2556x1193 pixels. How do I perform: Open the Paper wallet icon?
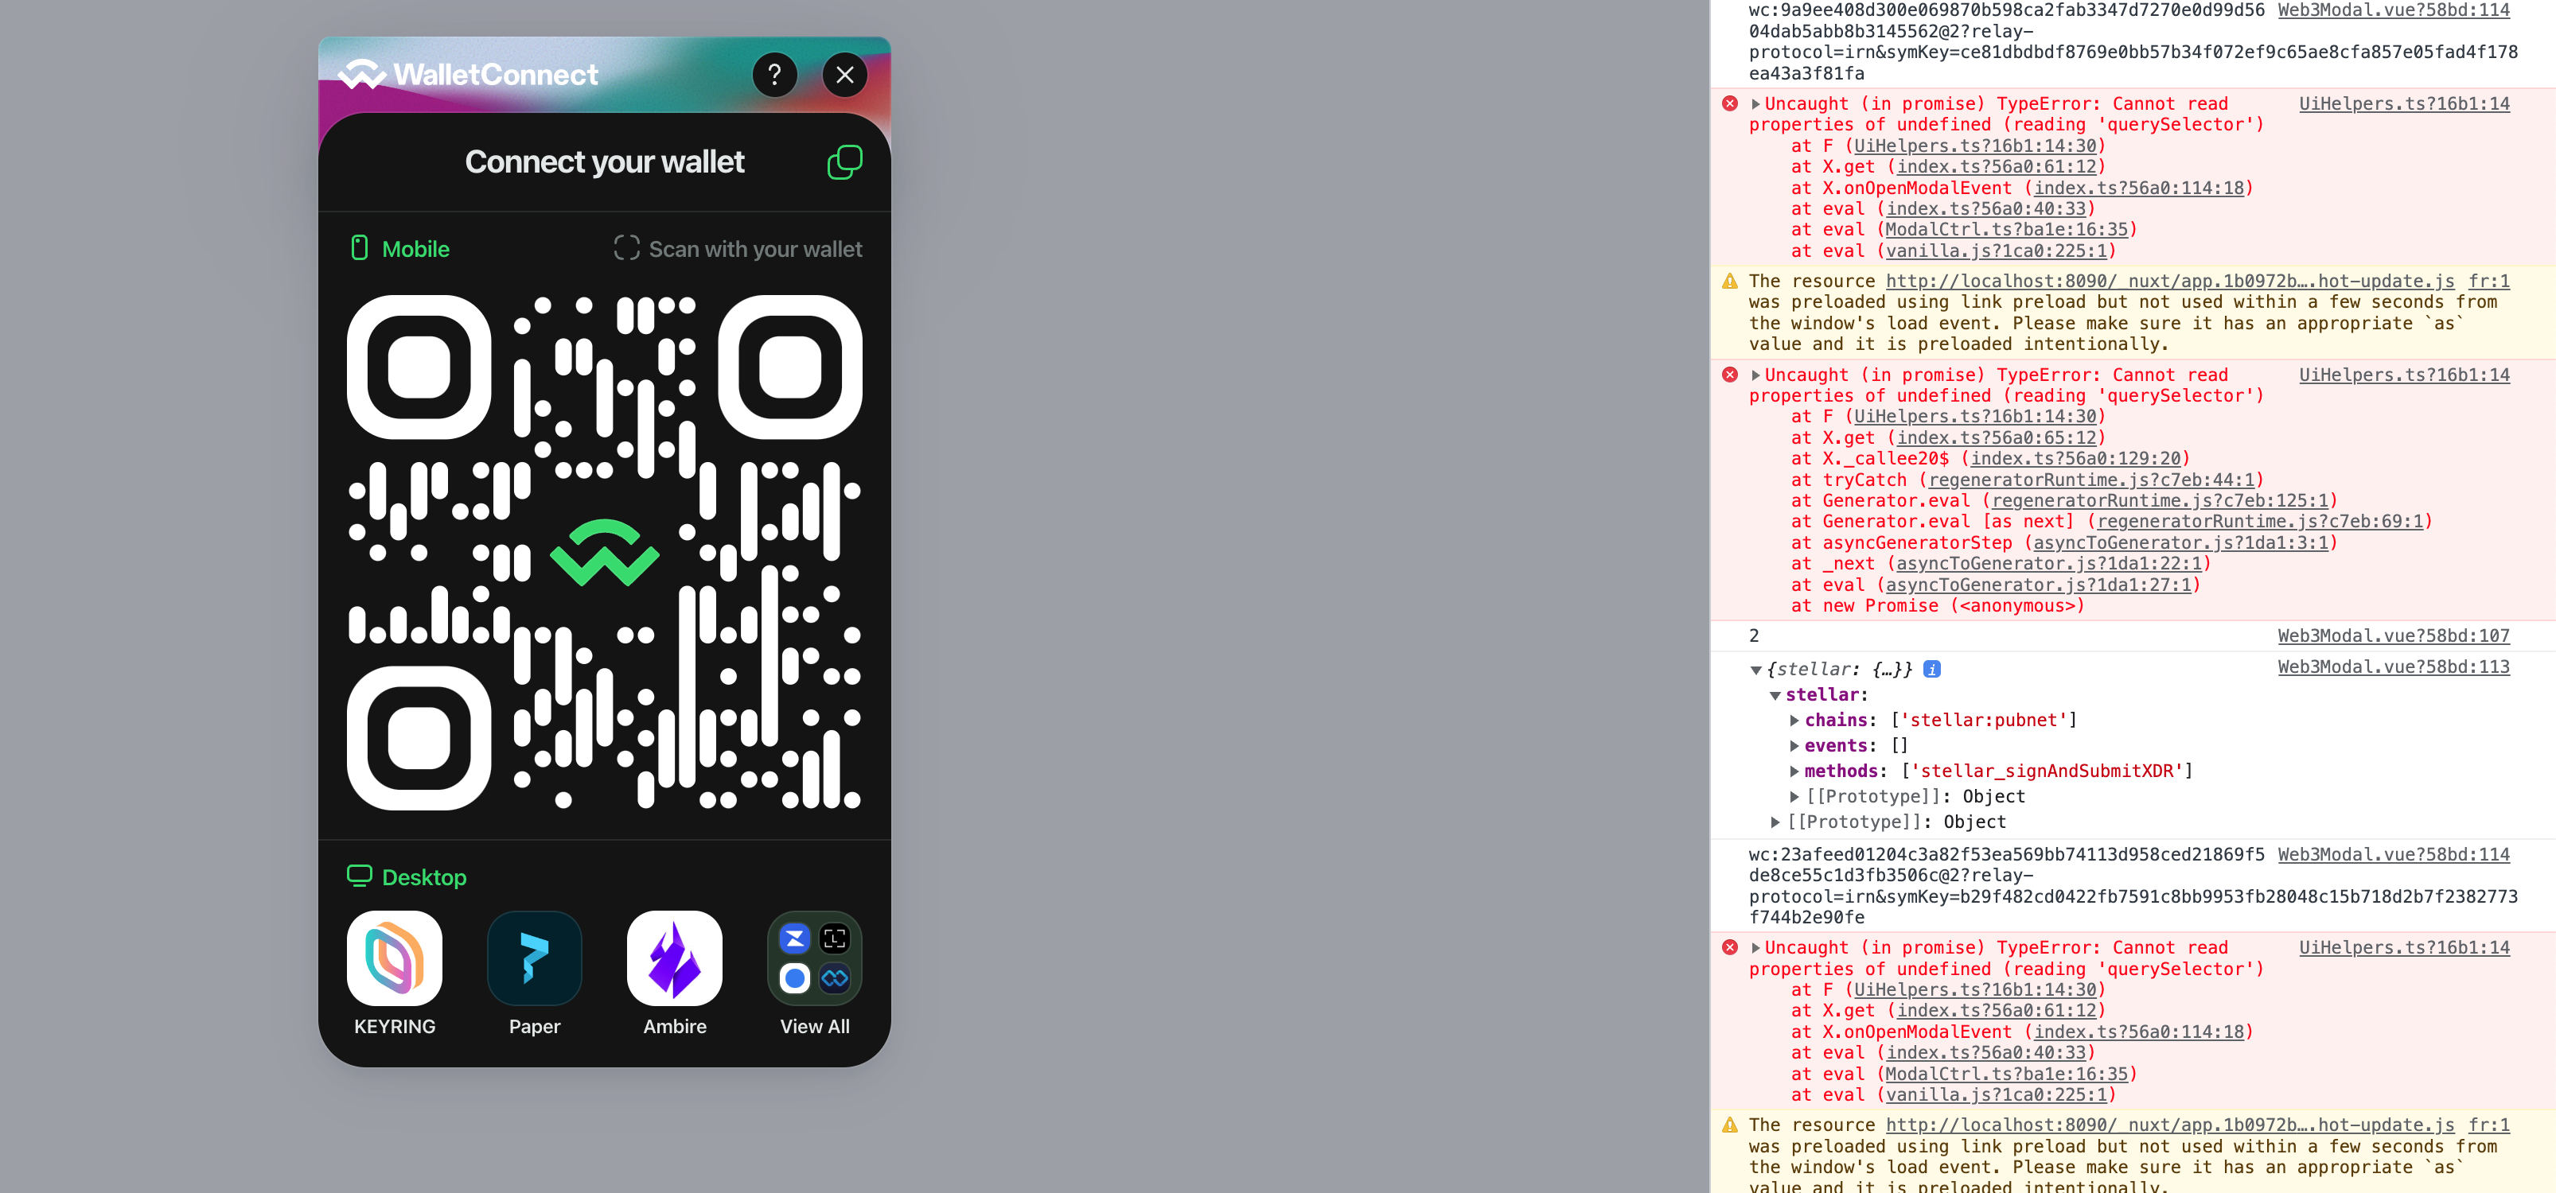point(534,958)
